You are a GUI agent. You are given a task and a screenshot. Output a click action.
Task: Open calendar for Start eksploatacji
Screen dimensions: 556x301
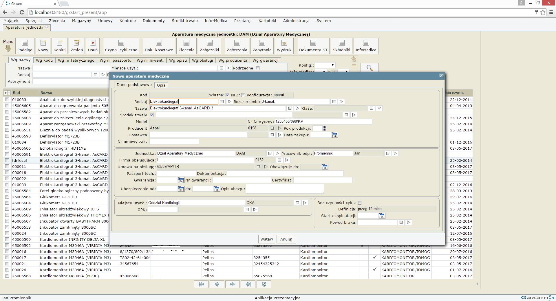[382, 216]
